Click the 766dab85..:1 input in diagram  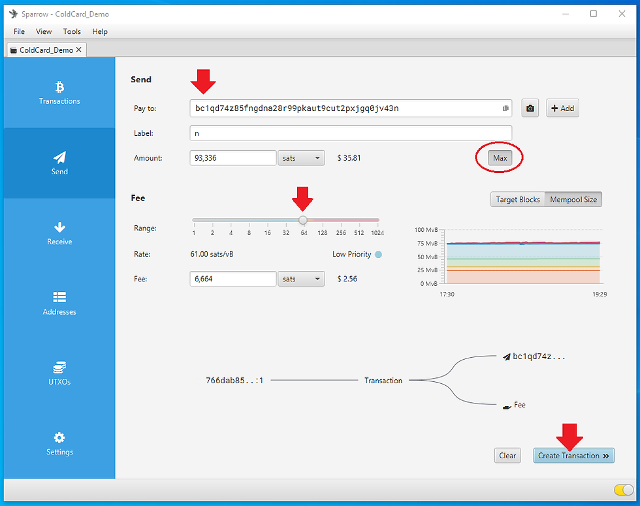(234, 381)
